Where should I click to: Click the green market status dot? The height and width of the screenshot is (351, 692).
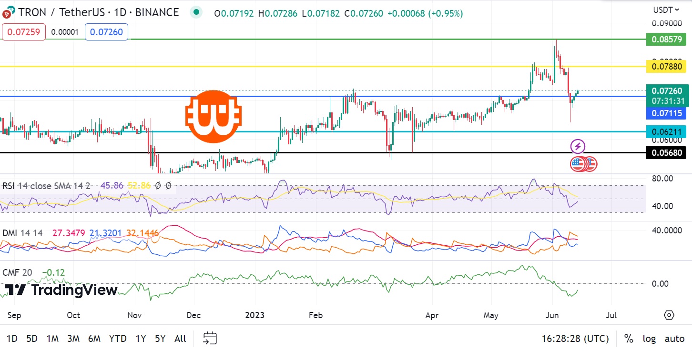[195, 13]
